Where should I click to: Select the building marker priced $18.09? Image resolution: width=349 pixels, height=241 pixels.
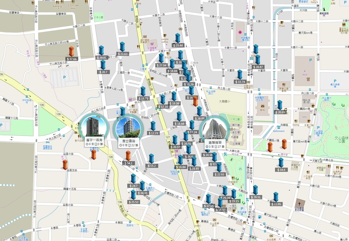pos(174,96)
